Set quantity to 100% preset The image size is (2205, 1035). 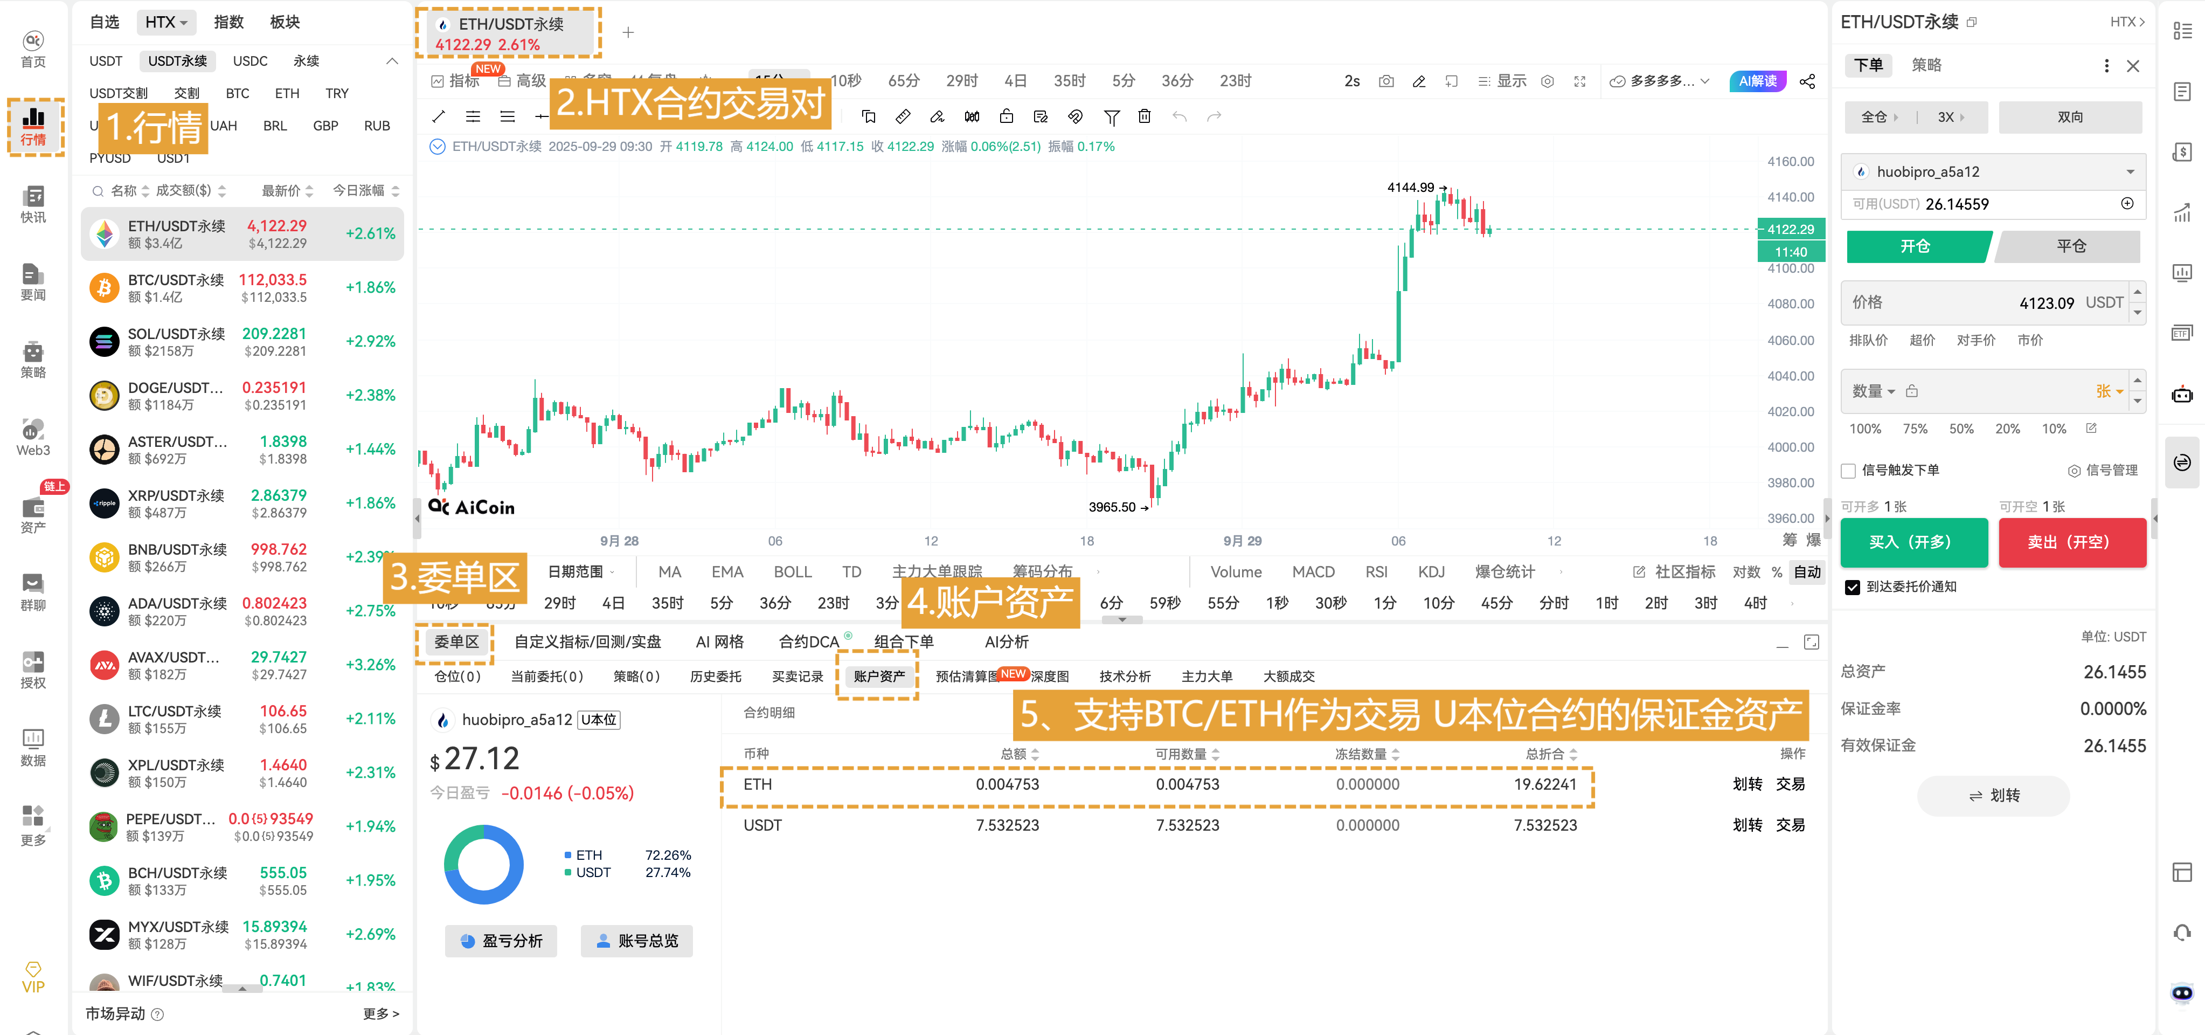pyautogui.click(x=1865, y=429)
